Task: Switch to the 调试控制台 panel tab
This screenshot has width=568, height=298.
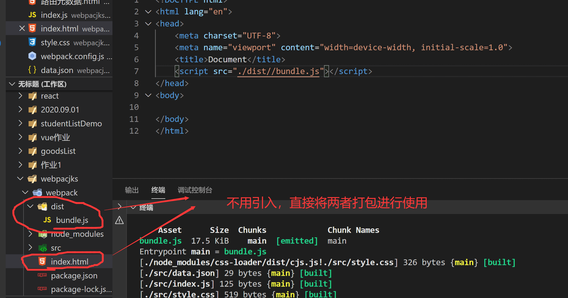Action: 195,190
